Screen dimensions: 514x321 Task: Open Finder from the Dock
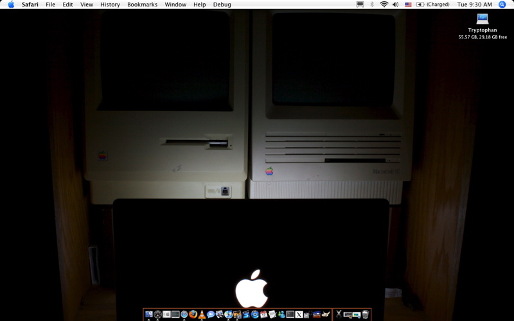[x=149, y=315]
